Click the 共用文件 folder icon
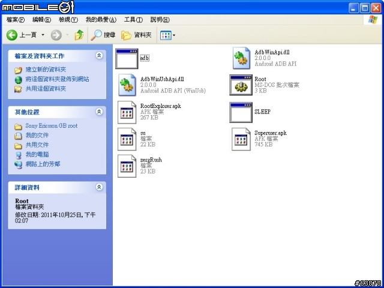384x288 pixels. click(x=18, y=145)
